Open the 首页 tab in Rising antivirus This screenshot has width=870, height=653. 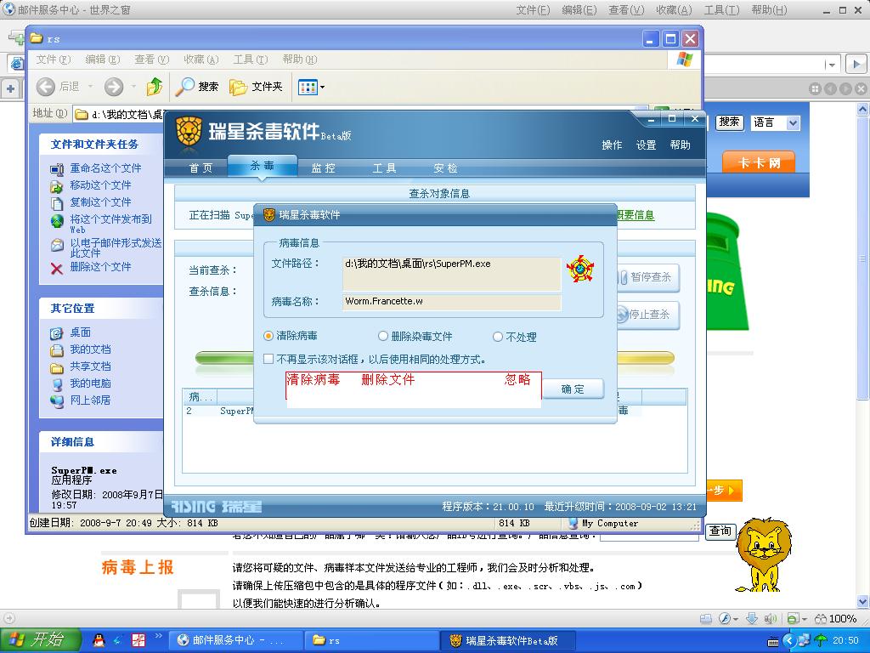click(201, 168)
